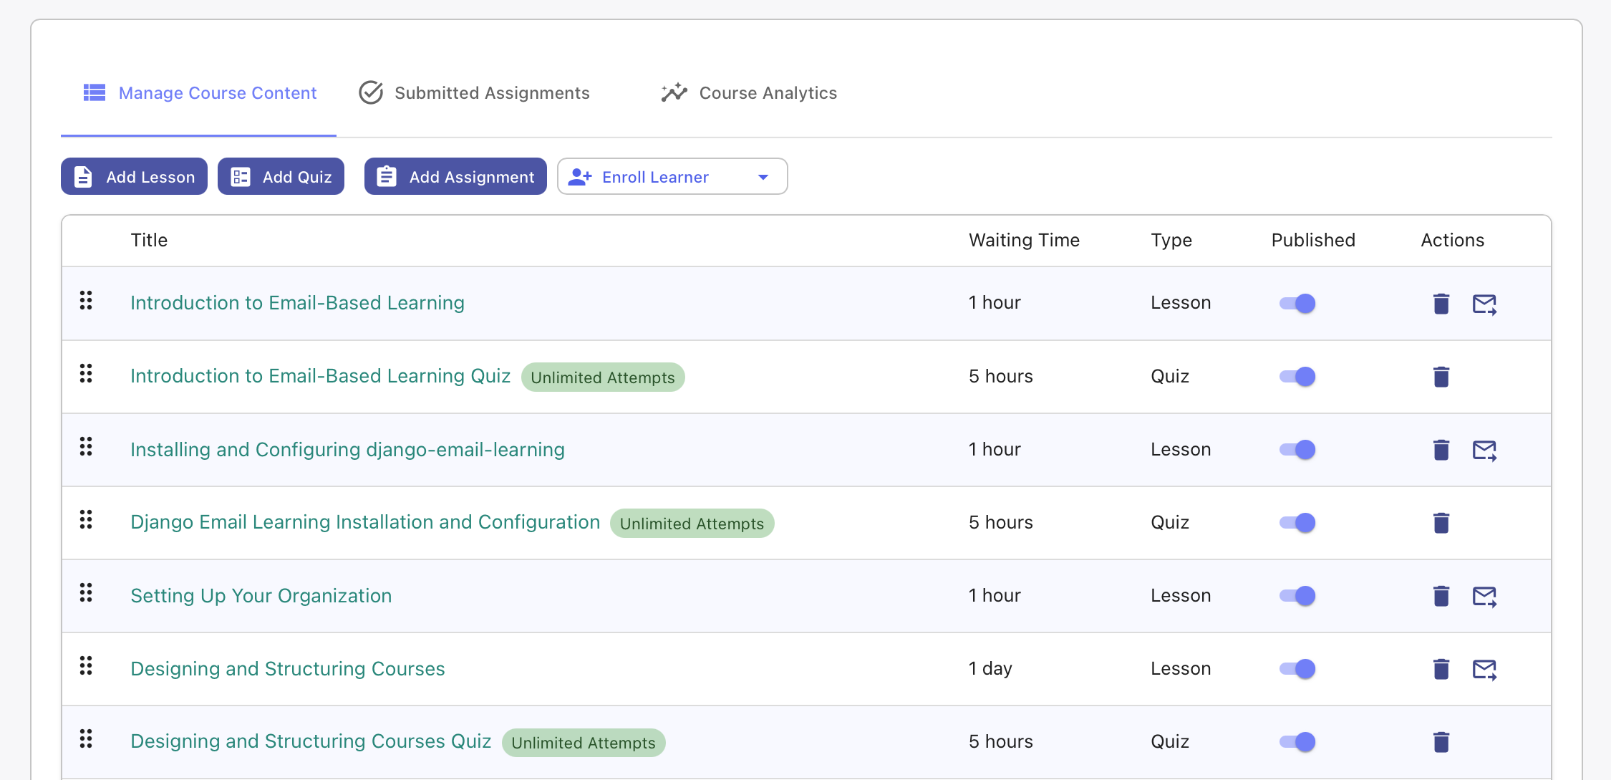Toggle Published for Setting Up Your Organization

[x=1297, y=596]
